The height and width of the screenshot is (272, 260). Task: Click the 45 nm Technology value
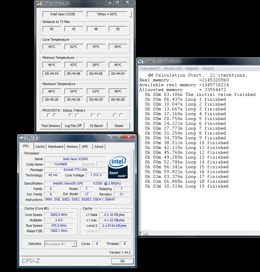tap(53, 175)
